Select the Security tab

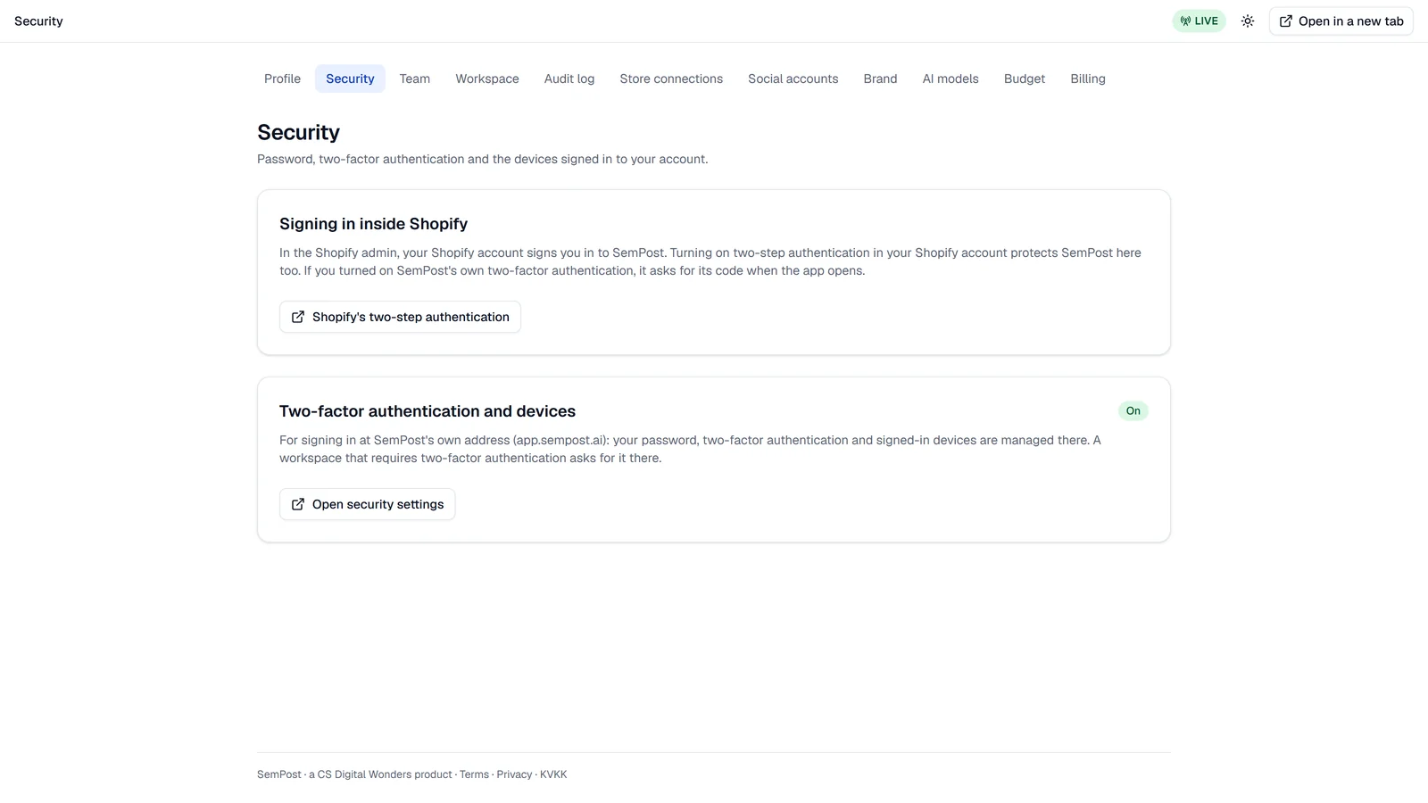click(x=350, y=79)
